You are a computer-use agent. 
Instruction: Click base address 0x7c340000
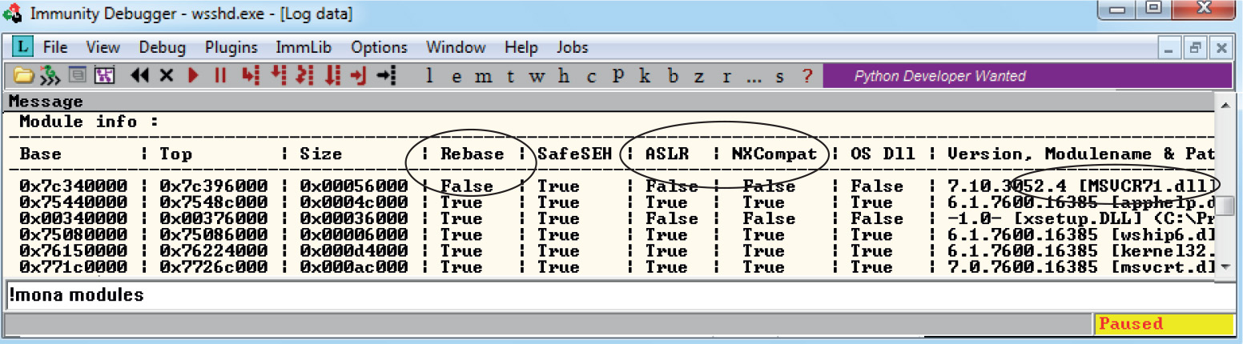point(73,186)
